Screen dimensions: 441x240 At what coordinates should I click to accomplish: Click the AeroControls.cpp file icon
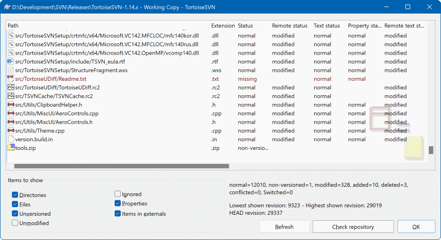(x=11, y=113)
